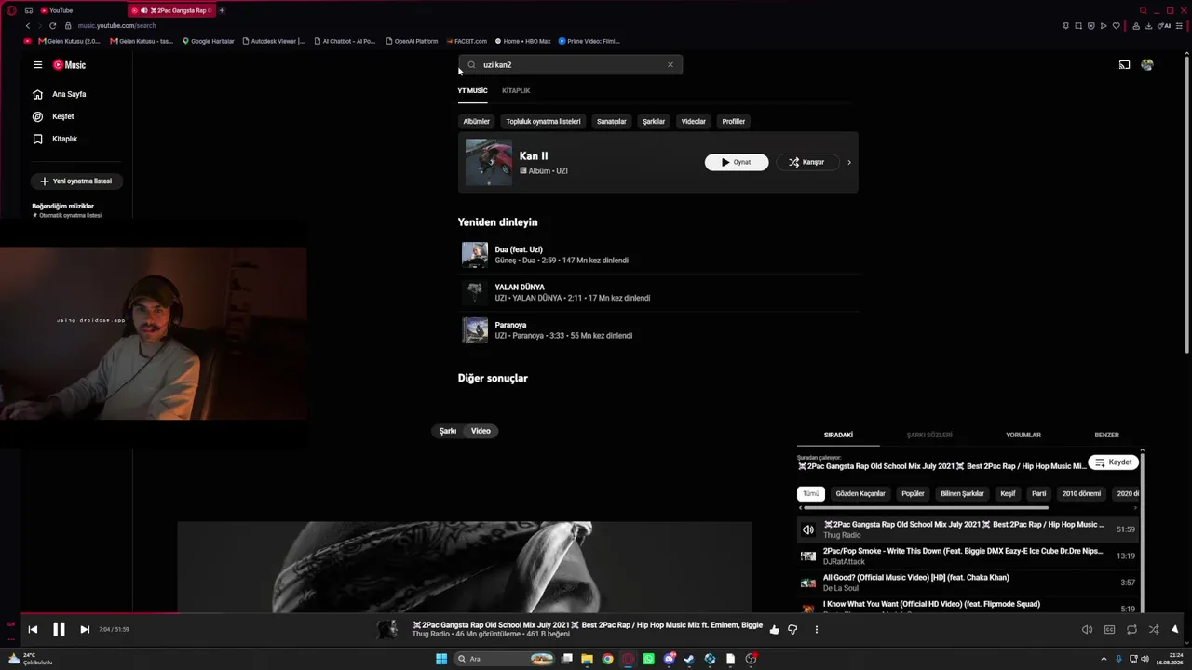
Task: Shuffle the Kan II album with Karıştır
Action: coord(806,163)
